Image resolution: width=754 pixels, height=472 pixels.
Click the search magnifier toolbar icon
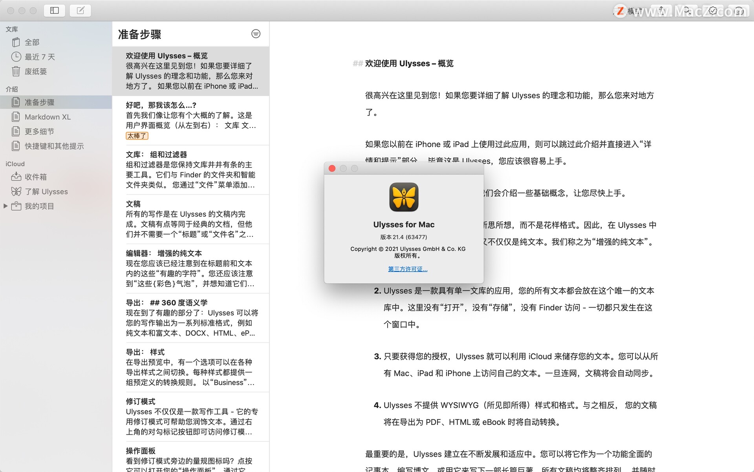[x=687, y=11]
